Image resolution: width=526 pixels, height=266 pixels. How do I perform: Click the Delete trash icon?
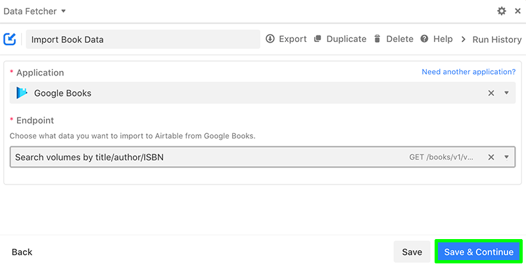coord(377,39)
